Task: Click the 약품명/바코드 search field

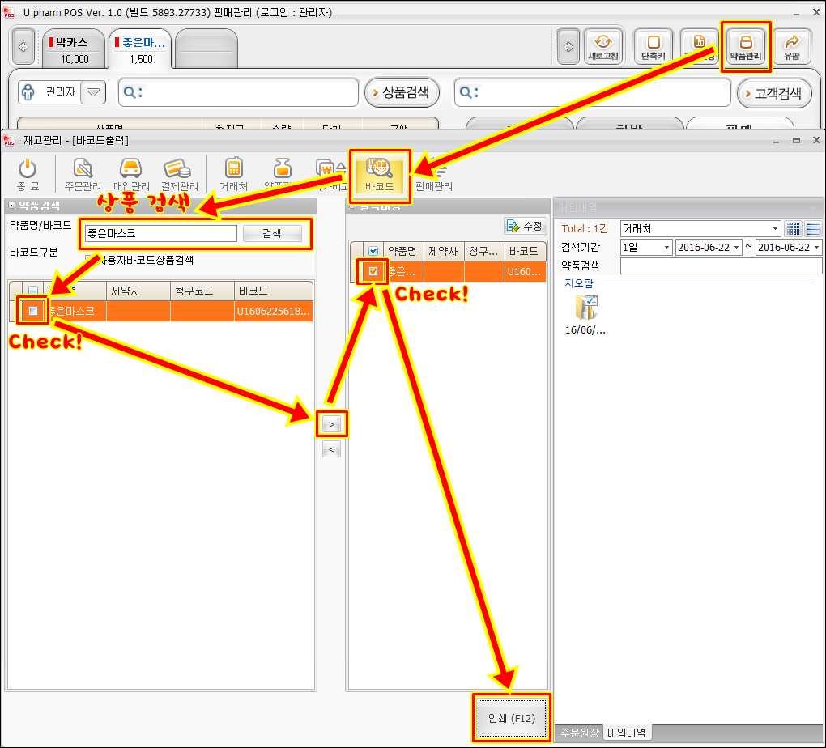Action: click(x=160, y=234)
